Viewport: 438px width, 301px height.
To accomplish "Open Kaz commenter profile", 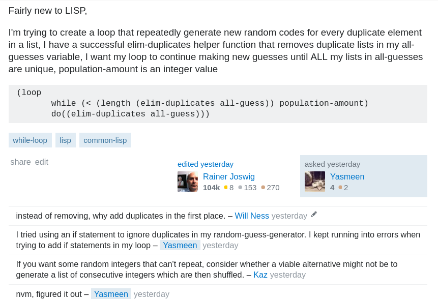I will pyautogui.click(x=260, y=275).
